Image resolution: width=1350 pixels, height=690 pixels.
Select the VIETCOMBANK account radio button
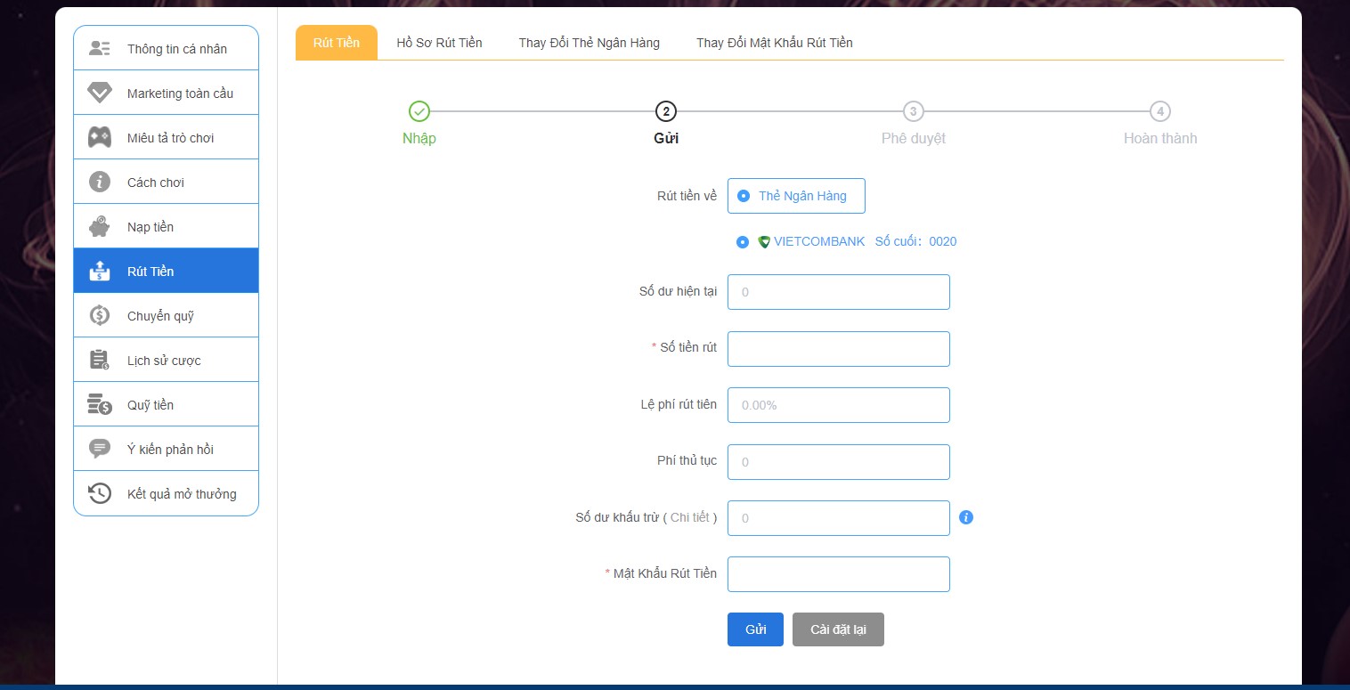[743, 242]
